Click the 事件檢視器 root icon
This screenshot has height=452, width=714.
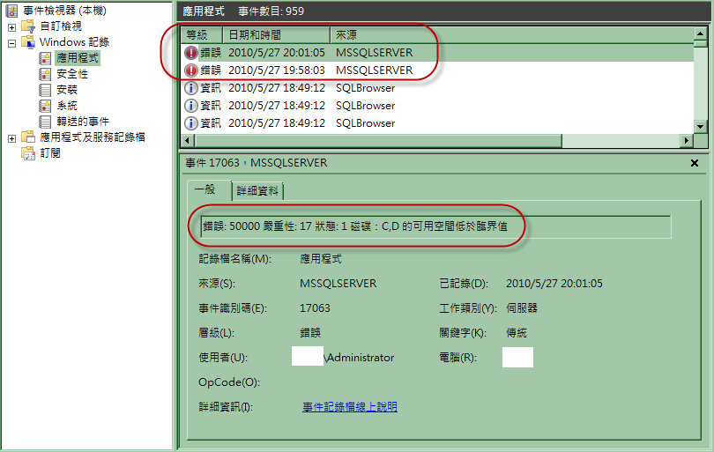click(11, 11)
